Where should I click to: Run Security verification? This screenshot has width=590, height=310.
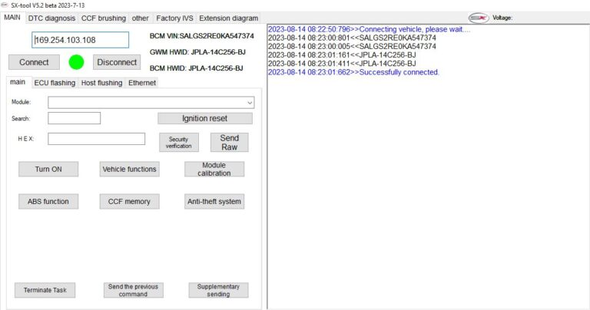[178, 143]
